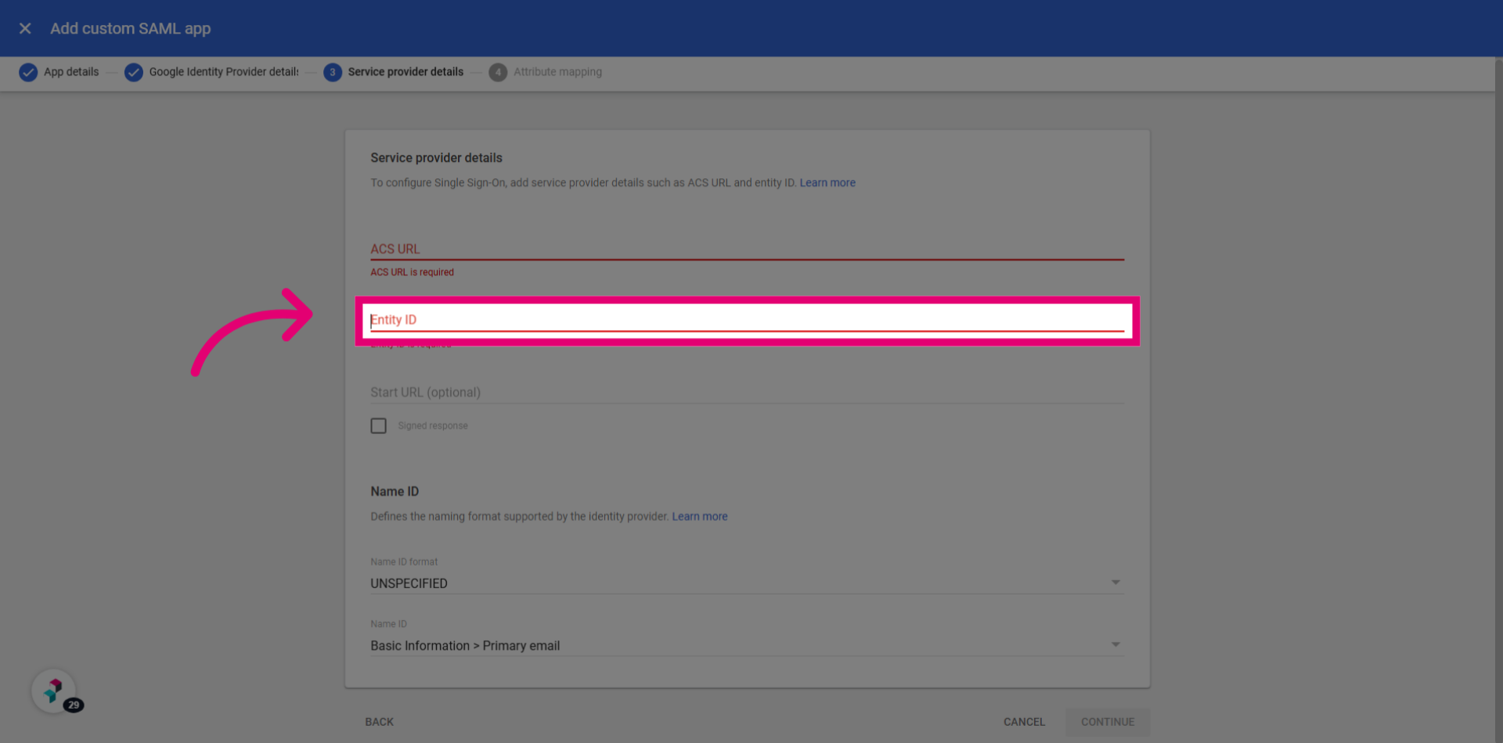
Task: Focus the Start URL (optional) field
Action: coord(747,392)
